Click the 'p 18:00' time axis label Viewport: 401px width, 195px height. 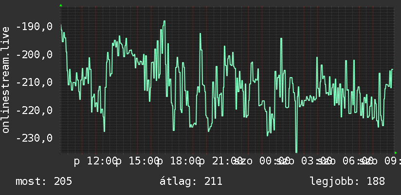point(179,162)
